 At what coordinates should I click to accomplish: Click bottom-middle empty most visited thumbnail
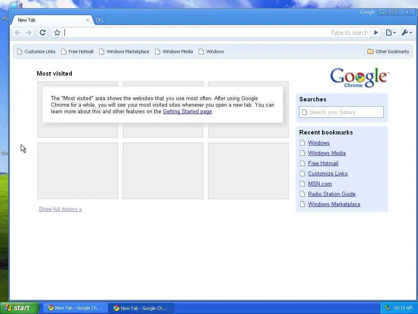pyautogui.click(x=163, y=171)
